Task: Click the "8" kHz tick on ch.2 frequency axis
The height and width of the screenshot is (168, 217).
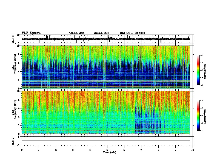Action: 19,100
